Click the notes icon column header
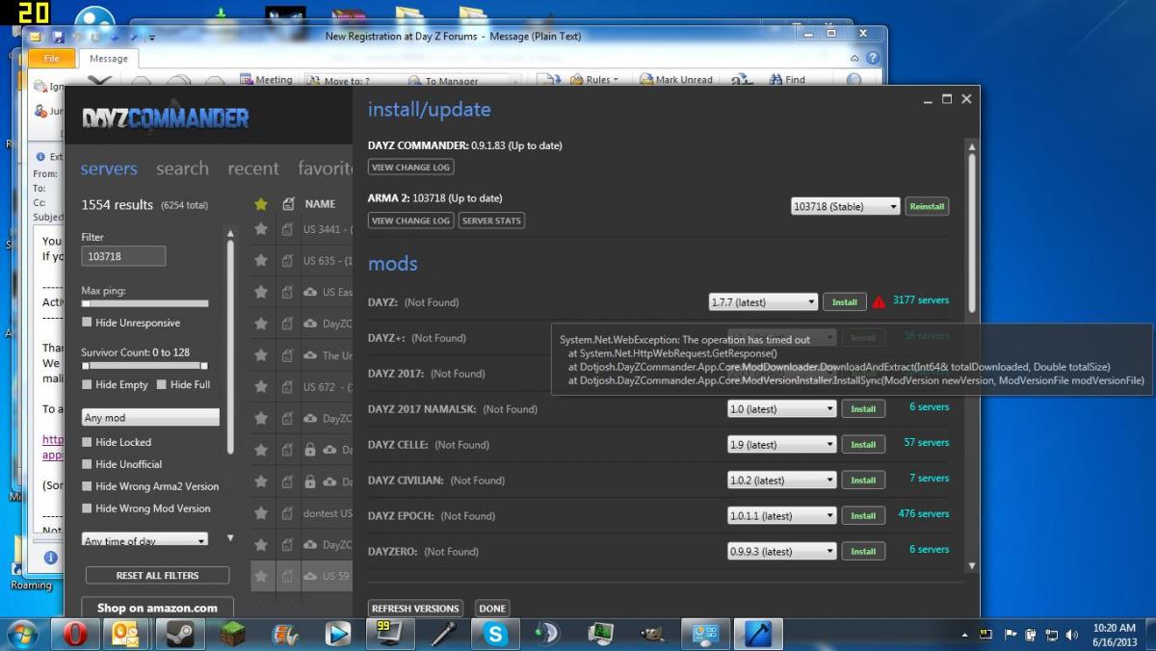Screen dimensions: 1156x651 click(x=288, y=204)
